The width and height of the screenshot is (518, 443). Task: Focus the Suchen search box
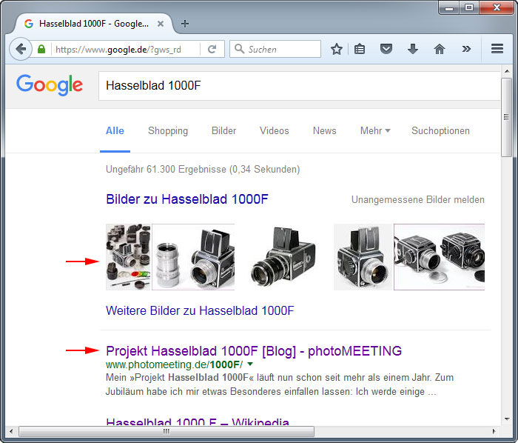click(275, 49)
